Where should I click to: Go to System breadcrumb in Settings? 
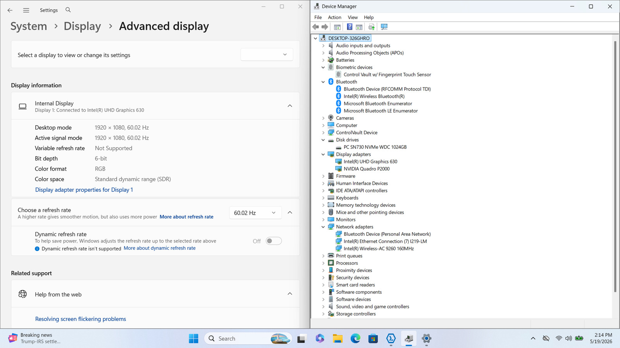tap(29, 26)
